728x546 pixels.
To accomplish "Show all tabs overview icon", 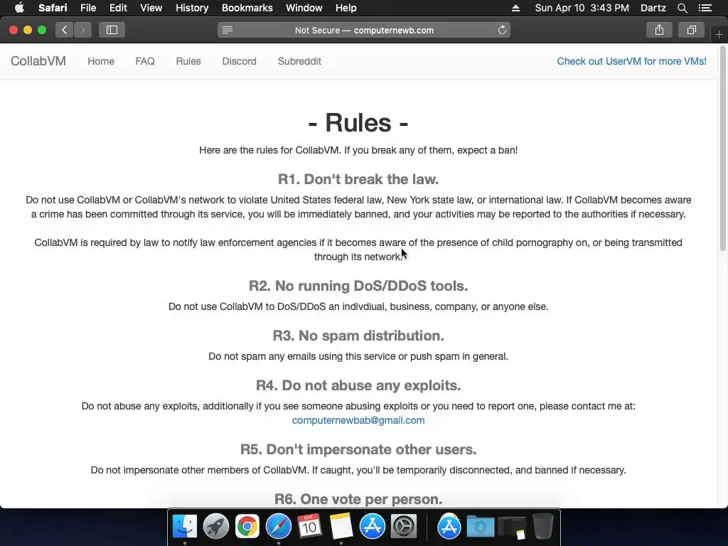I will pos(691,30).
